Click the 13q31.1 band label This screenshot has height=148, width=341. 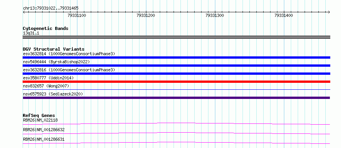[31, 33]
